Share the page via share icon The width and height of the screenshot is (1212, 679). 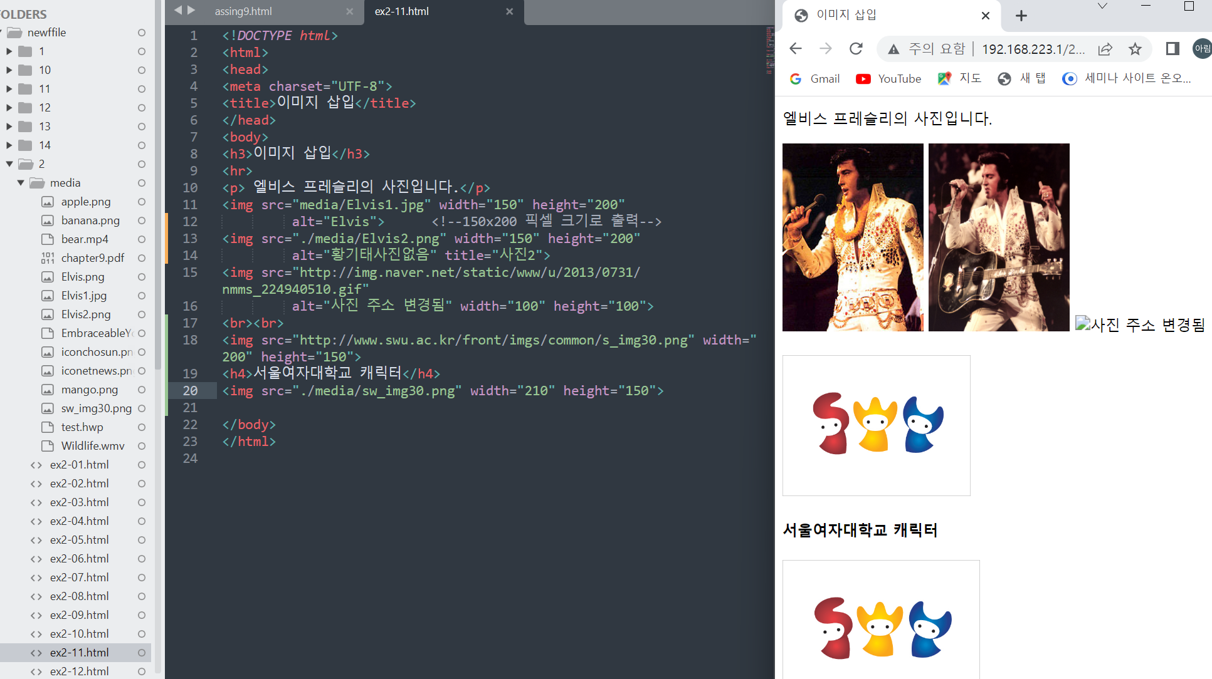(1105, 49)
